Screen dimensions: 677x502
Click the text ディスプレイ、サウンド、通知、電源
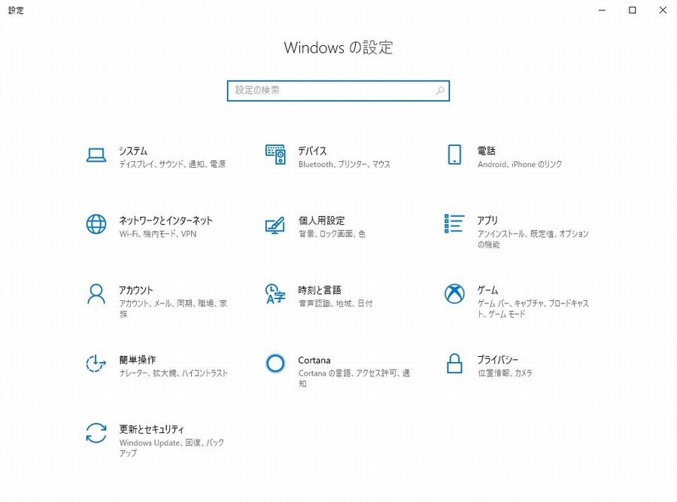tap(172, 164)
